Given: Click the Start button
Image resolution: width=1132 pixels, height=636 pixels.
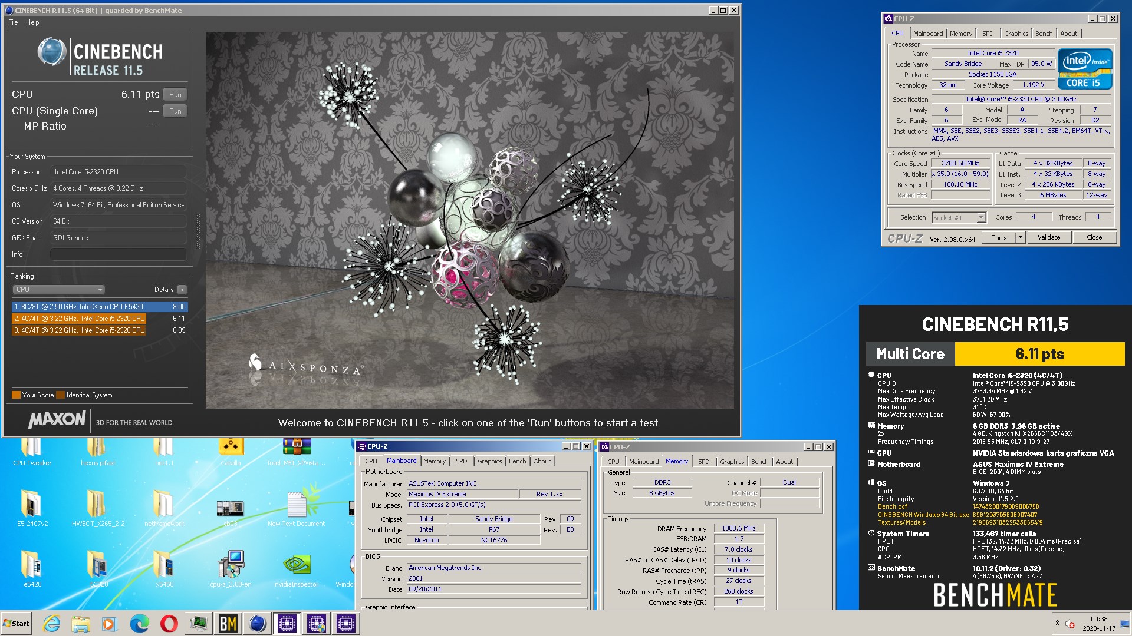Looking at the screenshot, I should pos(17,624).
